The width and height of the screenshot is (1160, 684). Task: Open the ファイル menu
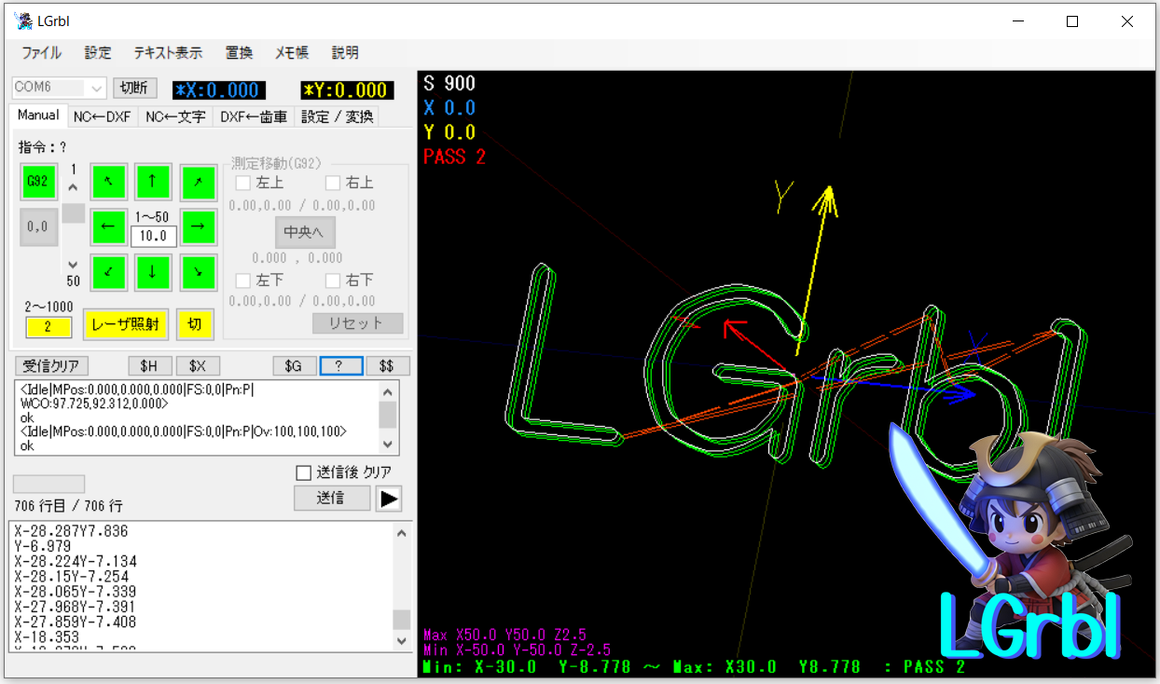pos(41,53)
